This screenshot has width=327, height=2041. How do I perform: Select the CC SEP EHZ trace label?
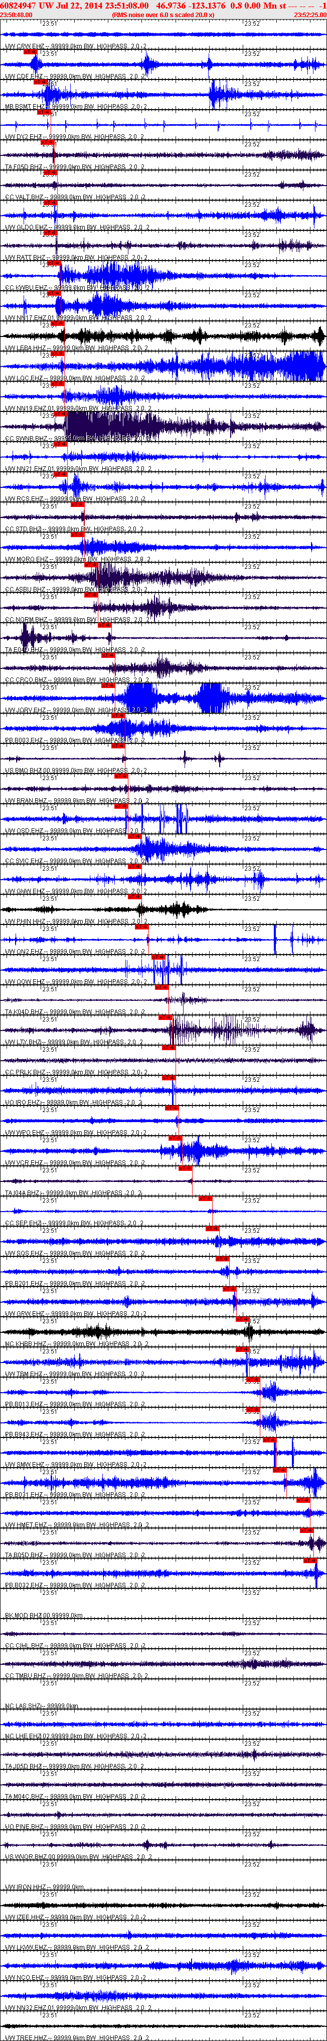pyautogui.click(x=75, y=1223)
